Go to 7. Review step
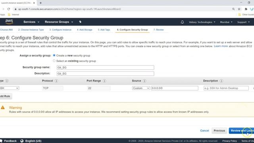The height and width of the screenshot is (143, 254). click(x=158, y=30)
